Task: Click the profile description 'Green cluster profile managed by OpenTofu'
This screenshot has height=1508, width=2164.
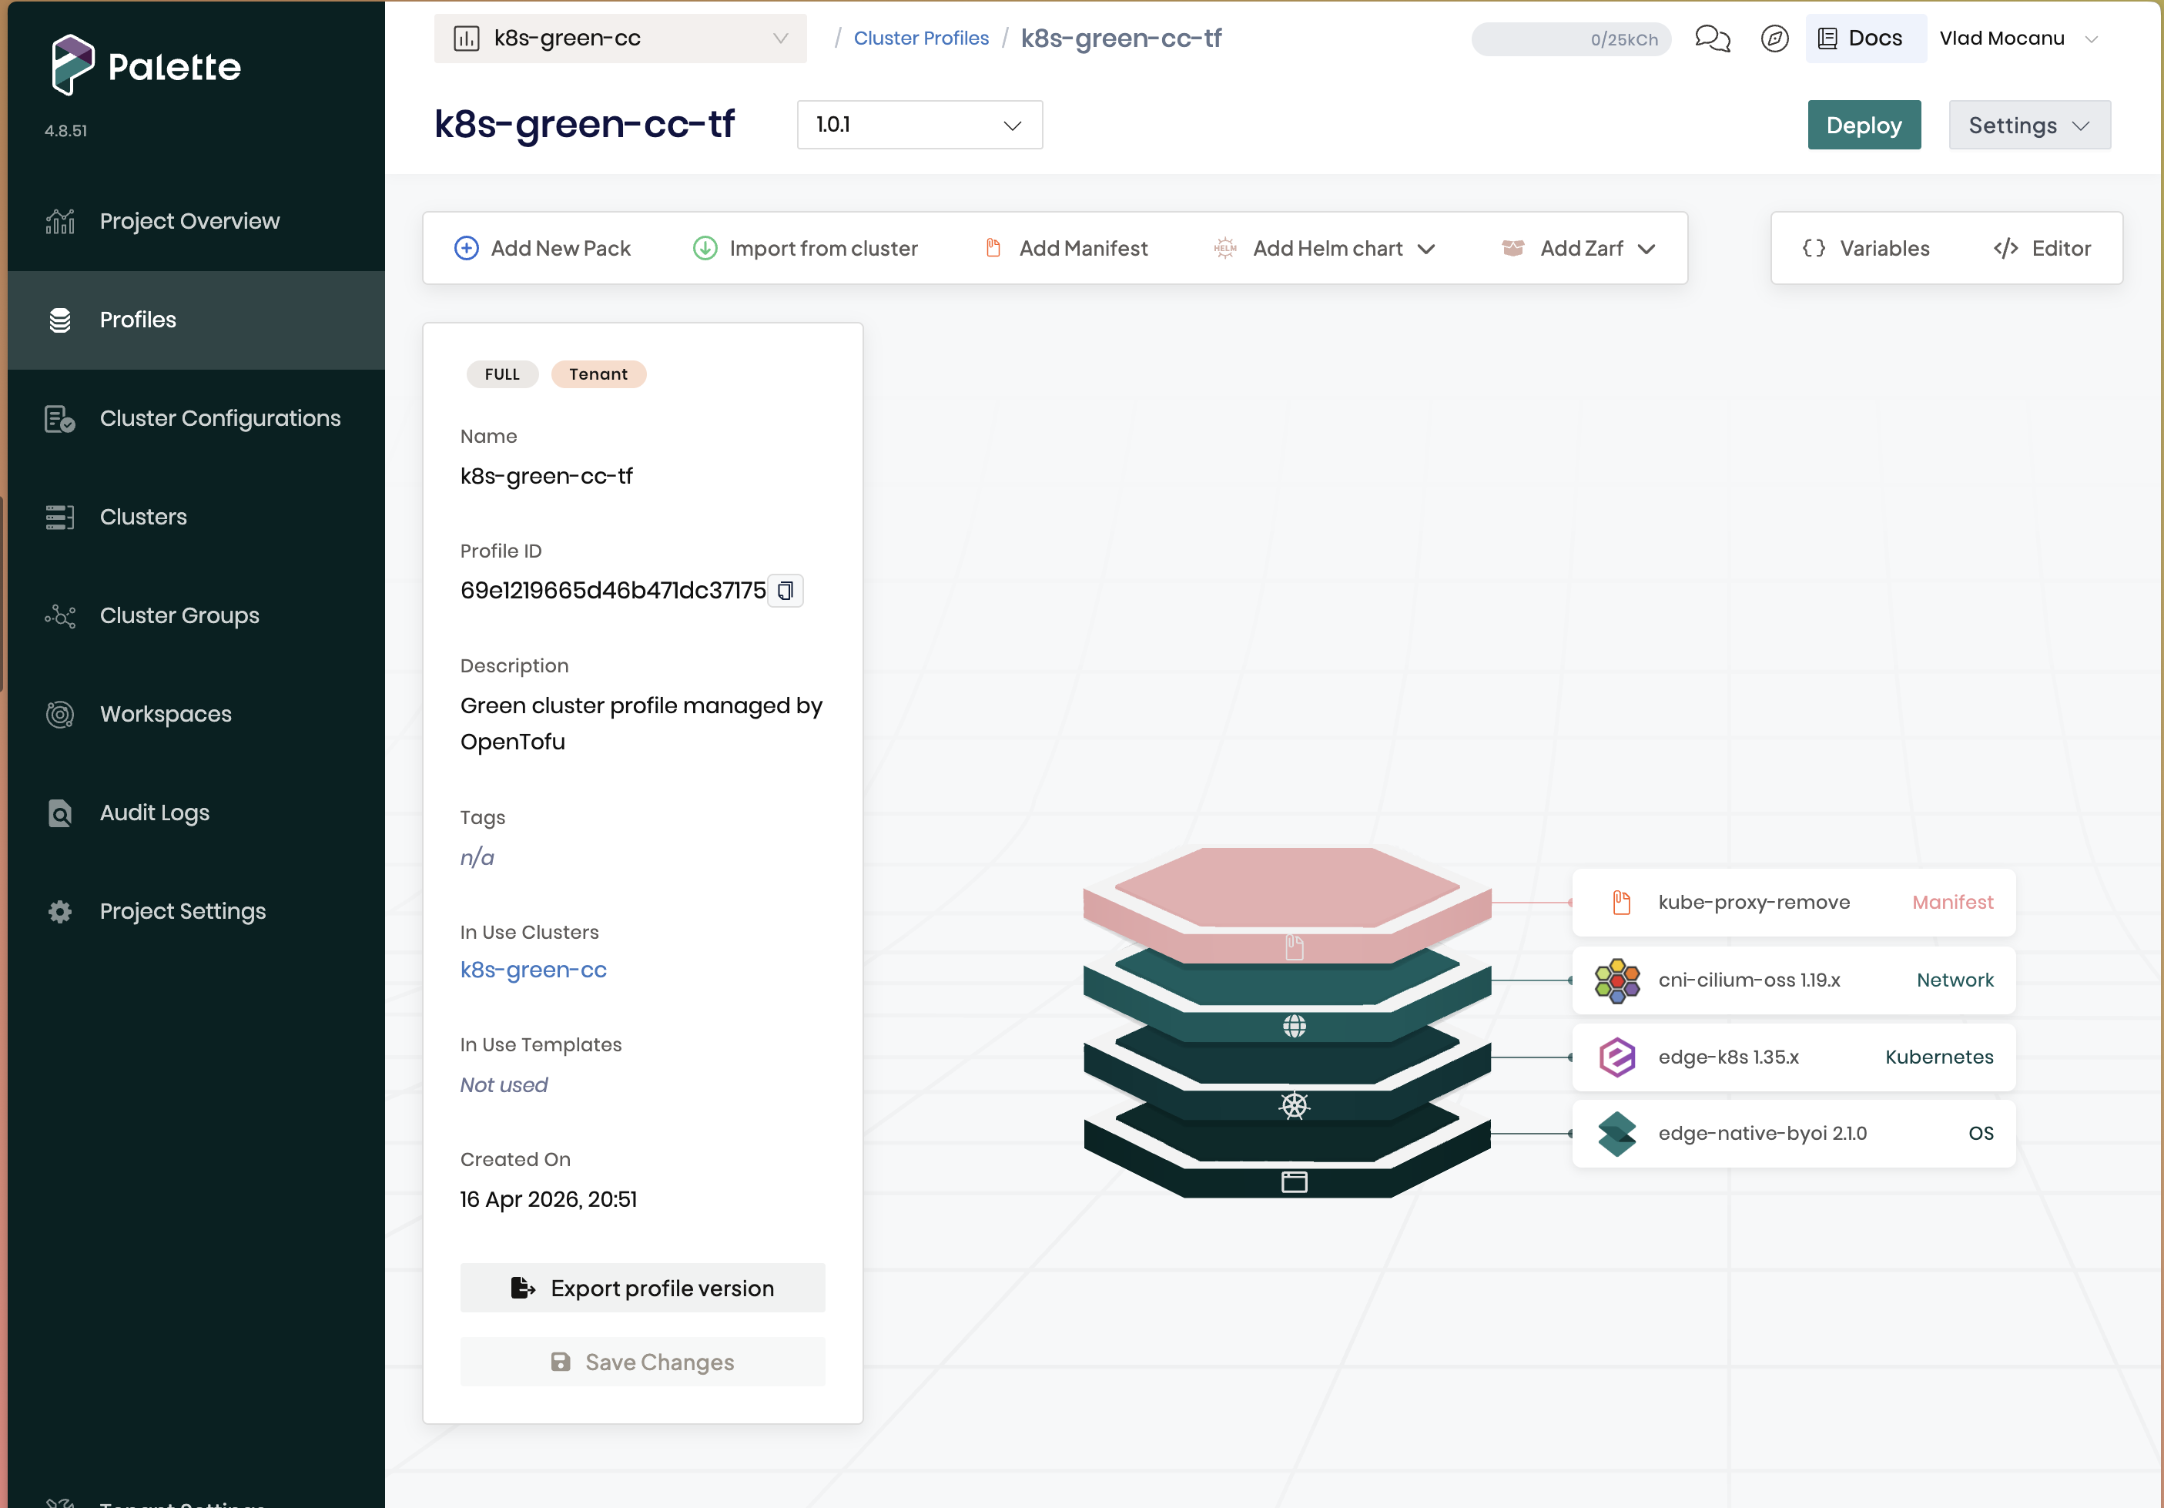Action: [x=641, y=724]
